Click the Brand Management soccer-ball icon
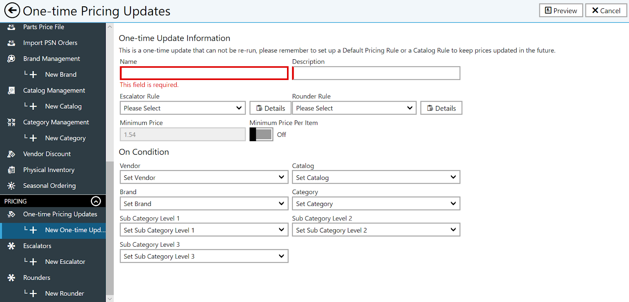Screen dimensions: 629x302 [x=11, y=58]
